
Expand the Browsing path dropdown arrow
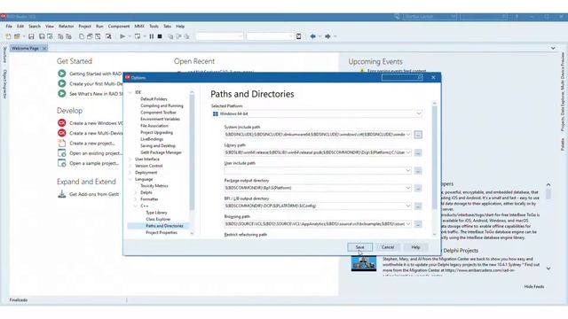(408, 224)
